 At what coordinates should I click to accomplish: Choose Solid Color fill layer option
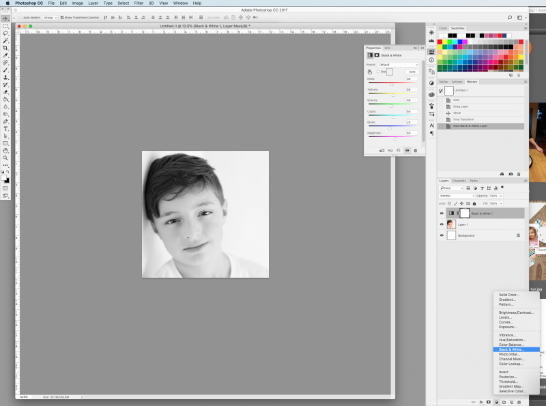coord(508,295)
